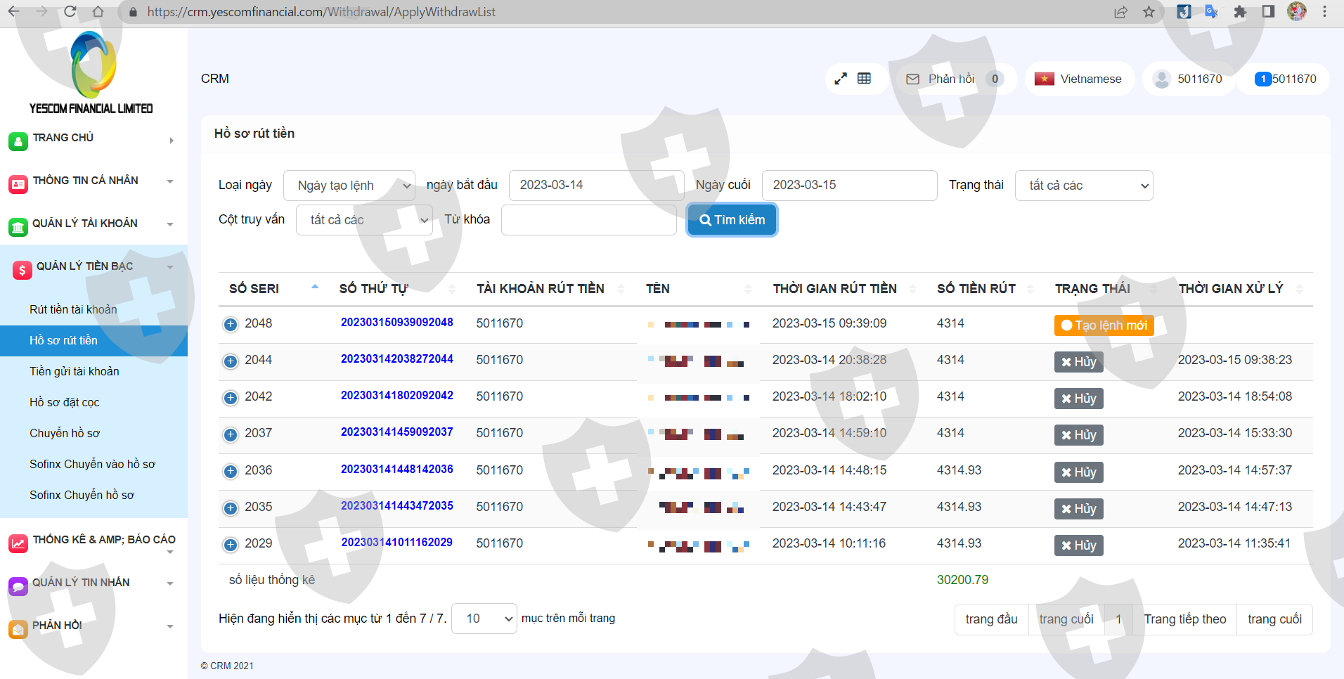
Task: Click the Tìm kiếm search button
Action: click(x=732, y=220)
